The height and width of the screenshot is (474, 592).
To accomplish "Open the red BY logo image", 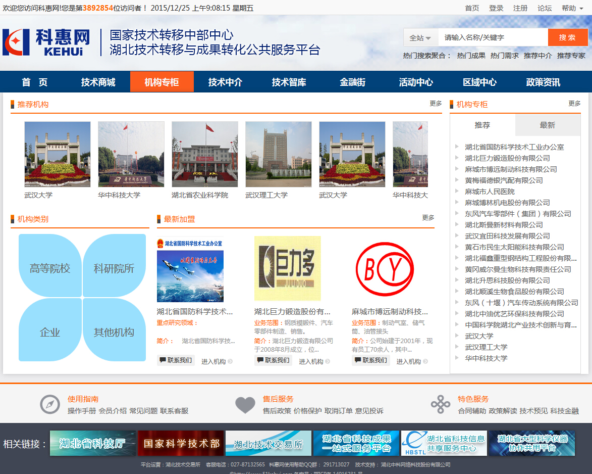I will [x=385, y=269].
